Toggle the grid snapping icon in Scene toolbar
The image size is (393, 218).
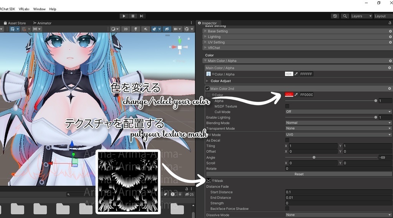pyautogui.click(x=12, y=29)
